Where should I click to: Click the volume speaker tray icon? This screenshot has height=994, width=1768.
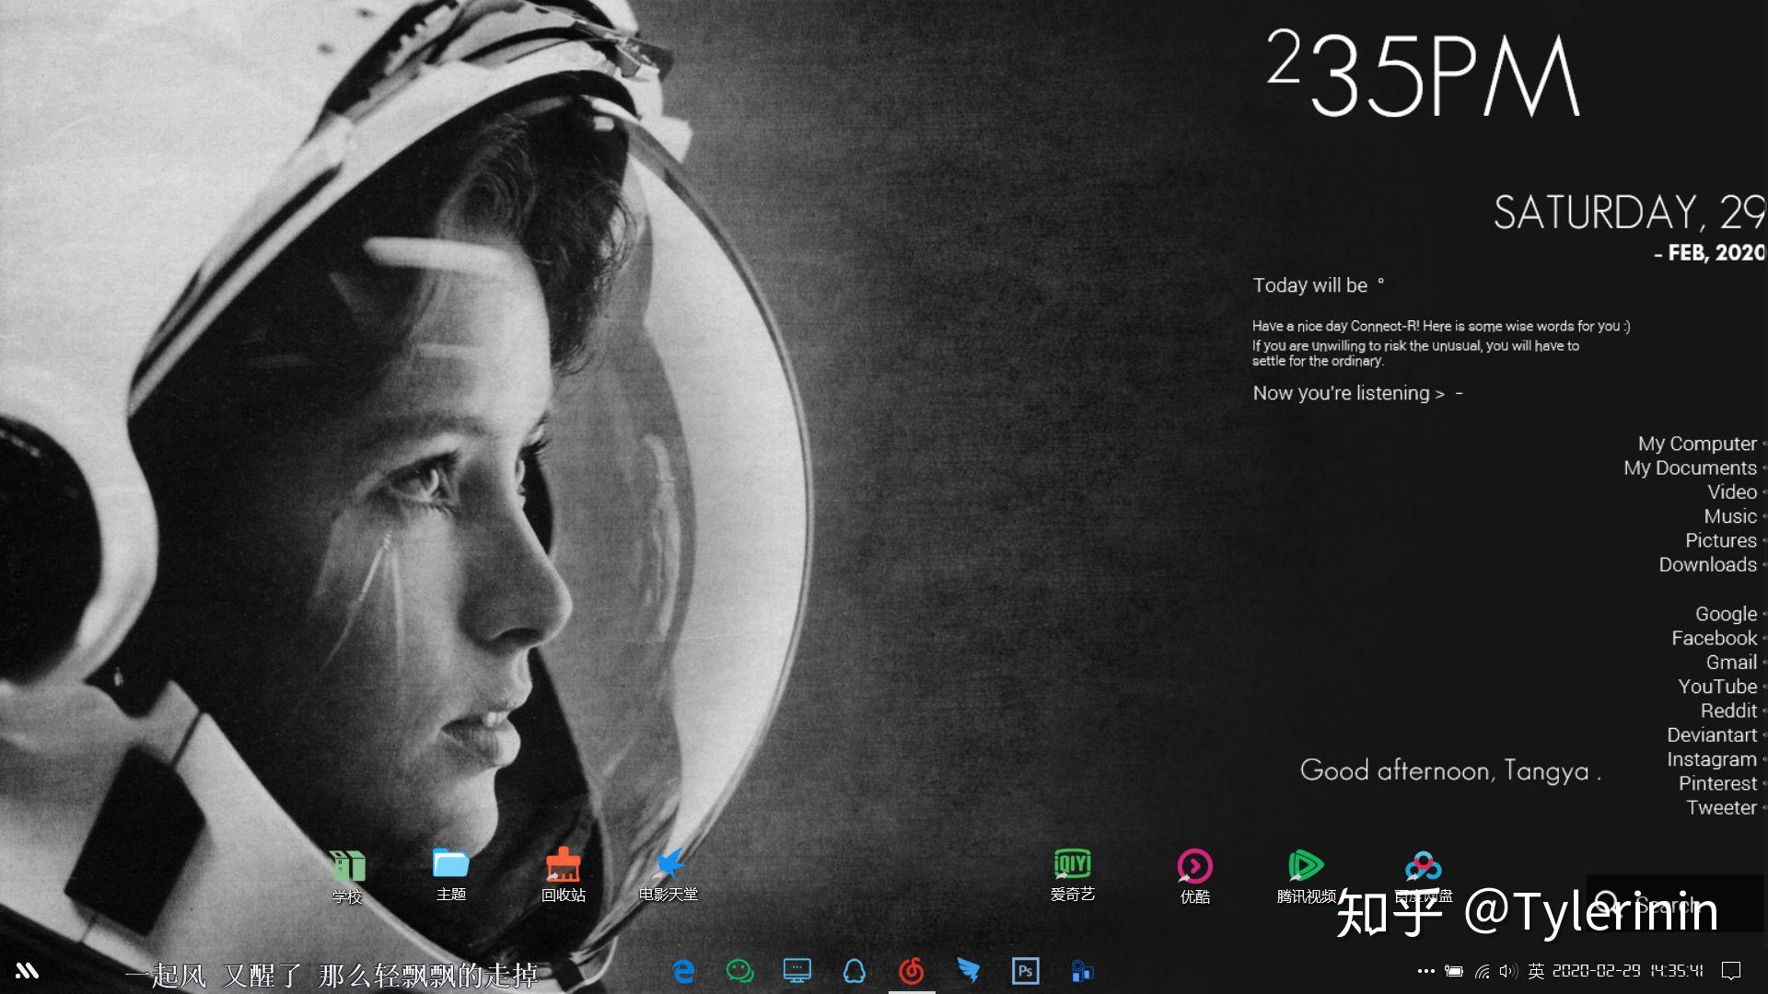(1507, 971)
